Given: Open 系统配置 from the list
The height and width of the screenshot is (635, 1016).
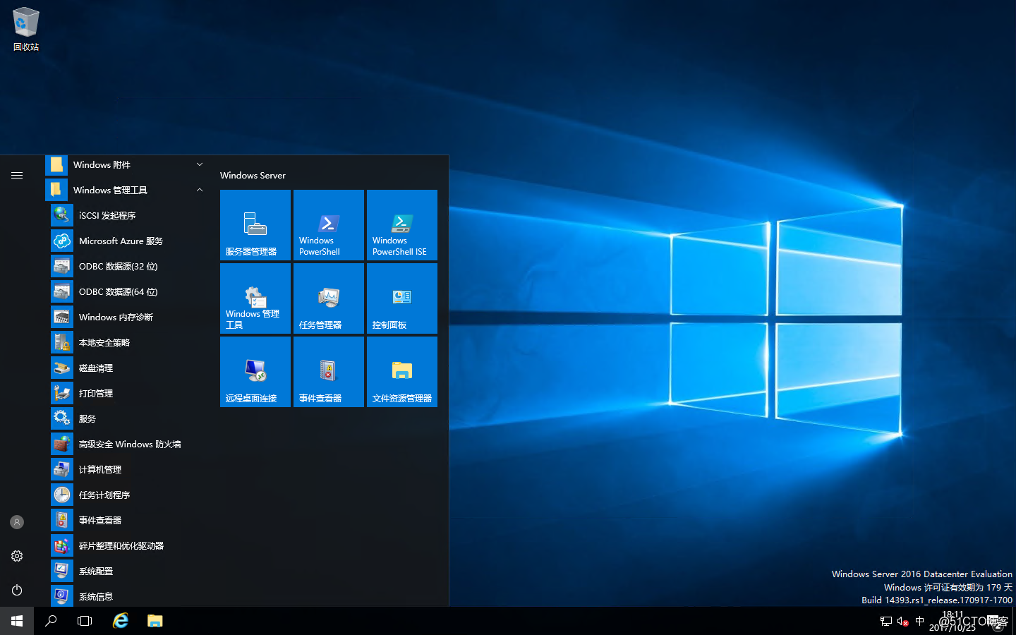Looking at the screenshot, I should point(128,571).
